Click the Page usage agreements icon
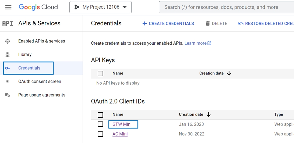Image resolution: width=294 pixels, height=143 pixels. (x=8, y=95)
